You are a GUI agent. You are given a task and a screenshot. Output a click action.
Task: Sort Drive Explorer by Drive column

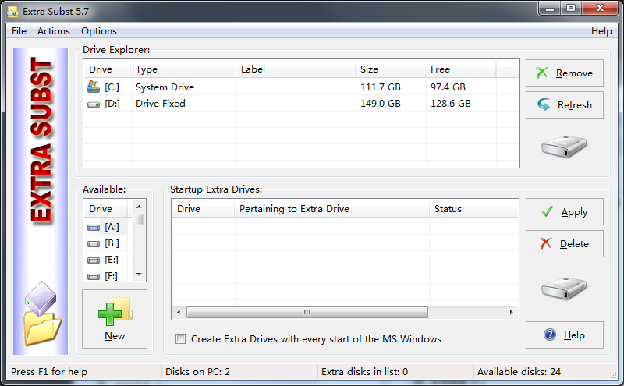coord(107,69)
